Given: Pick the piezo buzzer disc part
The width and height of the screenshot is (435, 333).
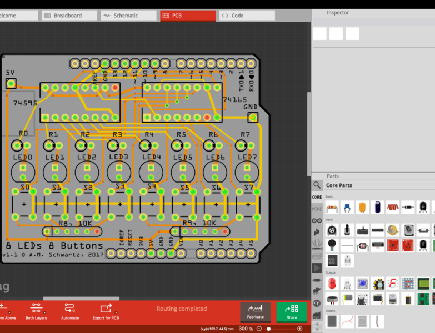Looking at the screenshot, I should tap(332, 299).
